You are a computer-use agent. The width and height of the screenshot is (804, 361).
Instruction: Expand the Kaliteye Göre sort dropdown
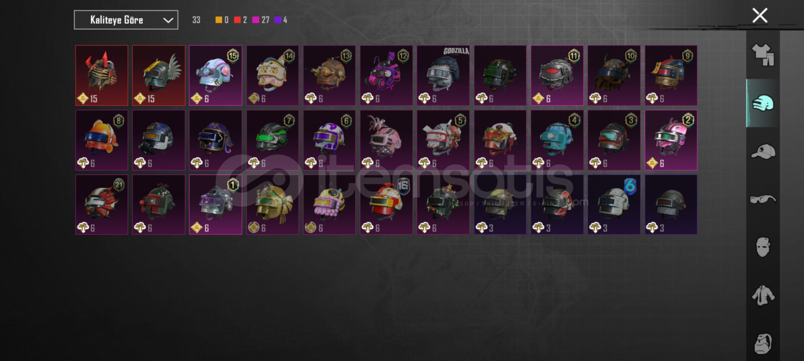pos(126,20)
